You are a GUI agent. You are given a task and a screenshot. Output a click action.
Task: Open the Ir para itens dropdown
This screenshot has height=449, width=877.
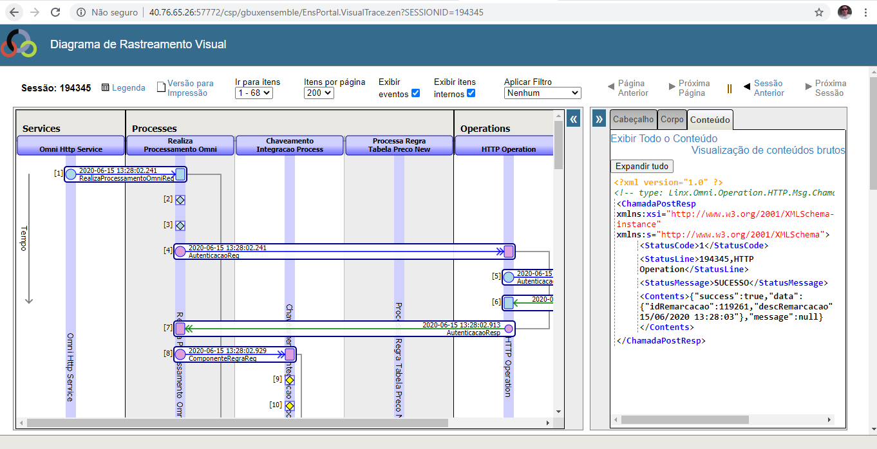coord(254,93)
